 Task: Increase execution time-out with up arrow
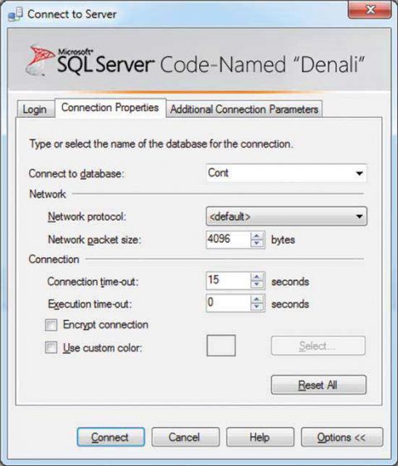pos(257,300)
